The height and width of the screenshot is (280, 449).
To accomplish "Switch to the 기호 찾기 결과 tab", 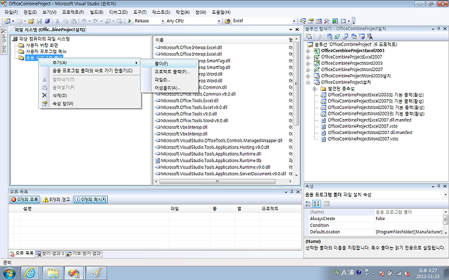I will click(x=84, y=254).
